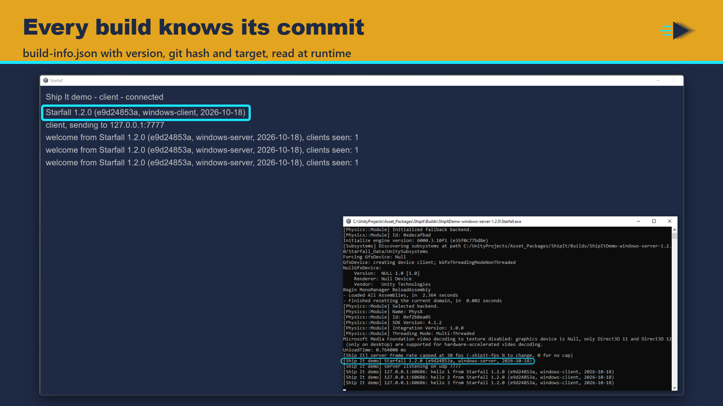
Task: Click 'Every build knows its commit' heading
Action: click(x=194, y=27)
